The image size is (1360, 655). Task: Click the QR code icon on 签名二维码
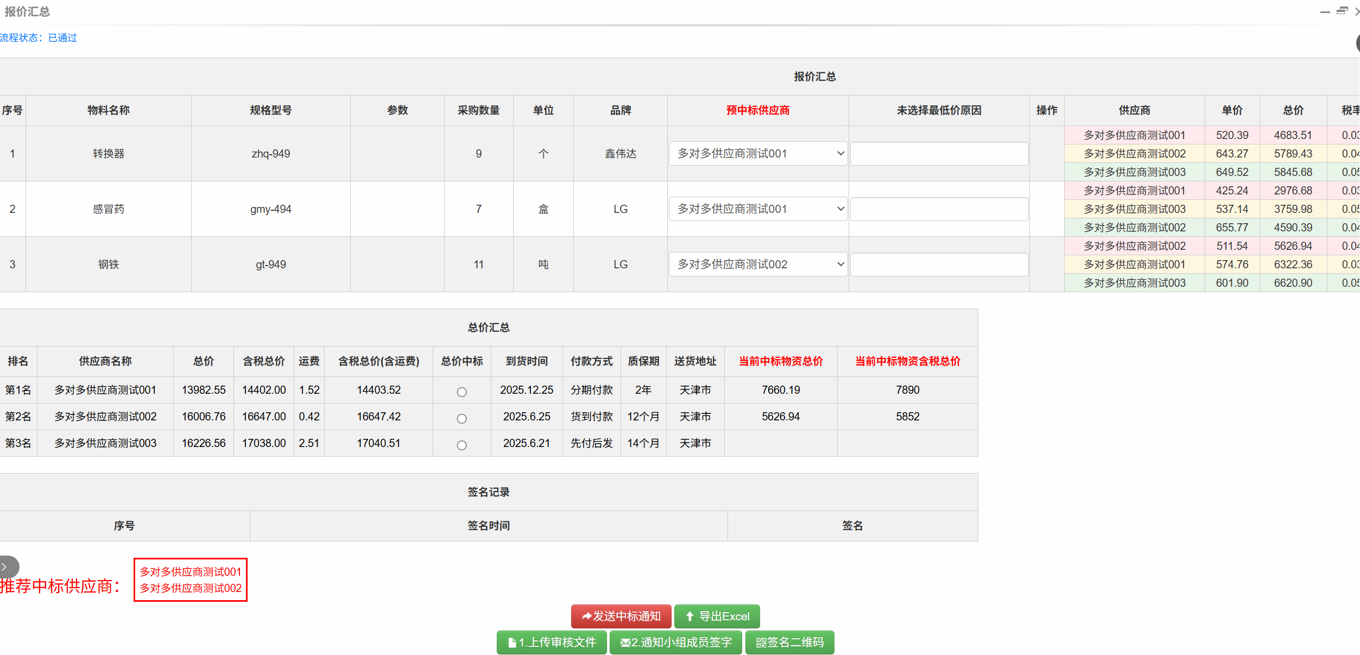click(x=761, y=642)
